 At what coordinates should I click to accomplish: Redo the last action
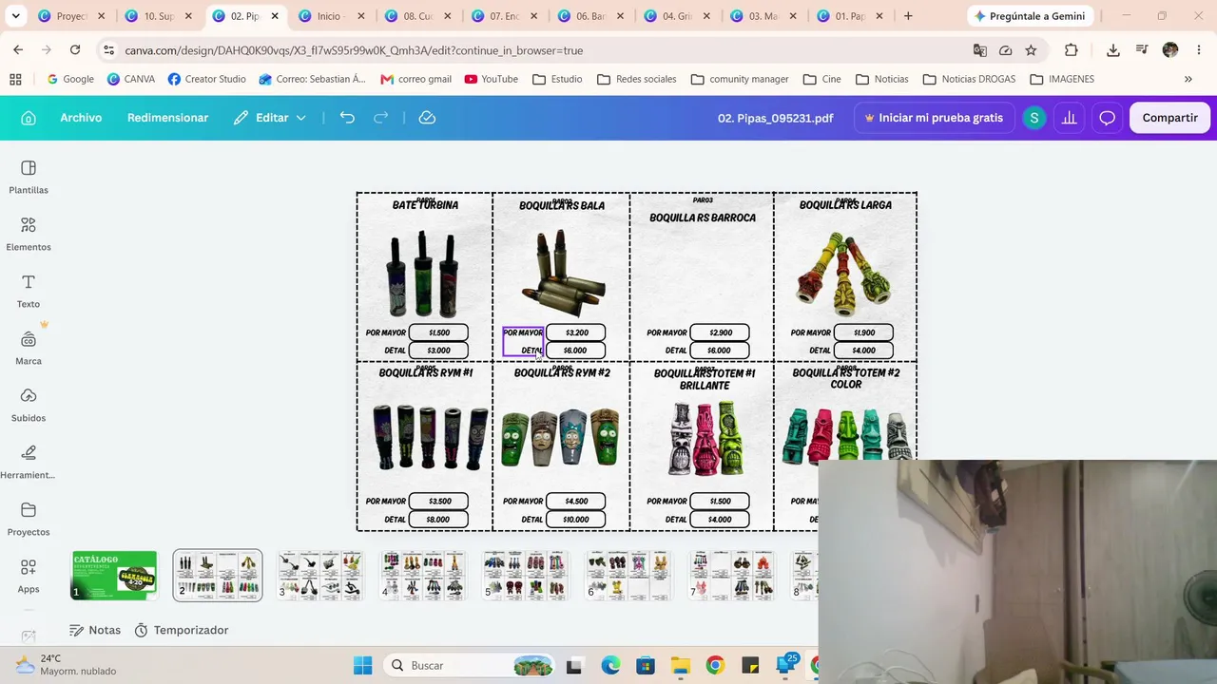380,118
